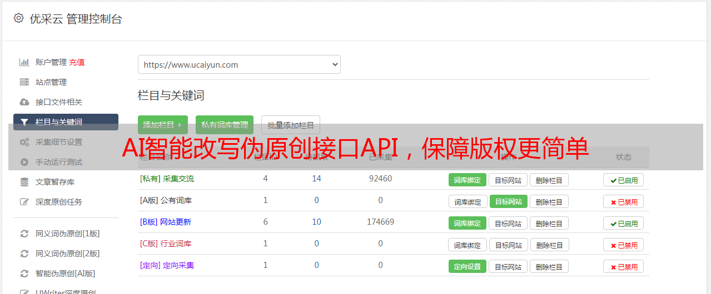The image size is (711, 294).
Task: Click the gear icon beside 优采云 管理控制台
Action: tap(18, 18)
